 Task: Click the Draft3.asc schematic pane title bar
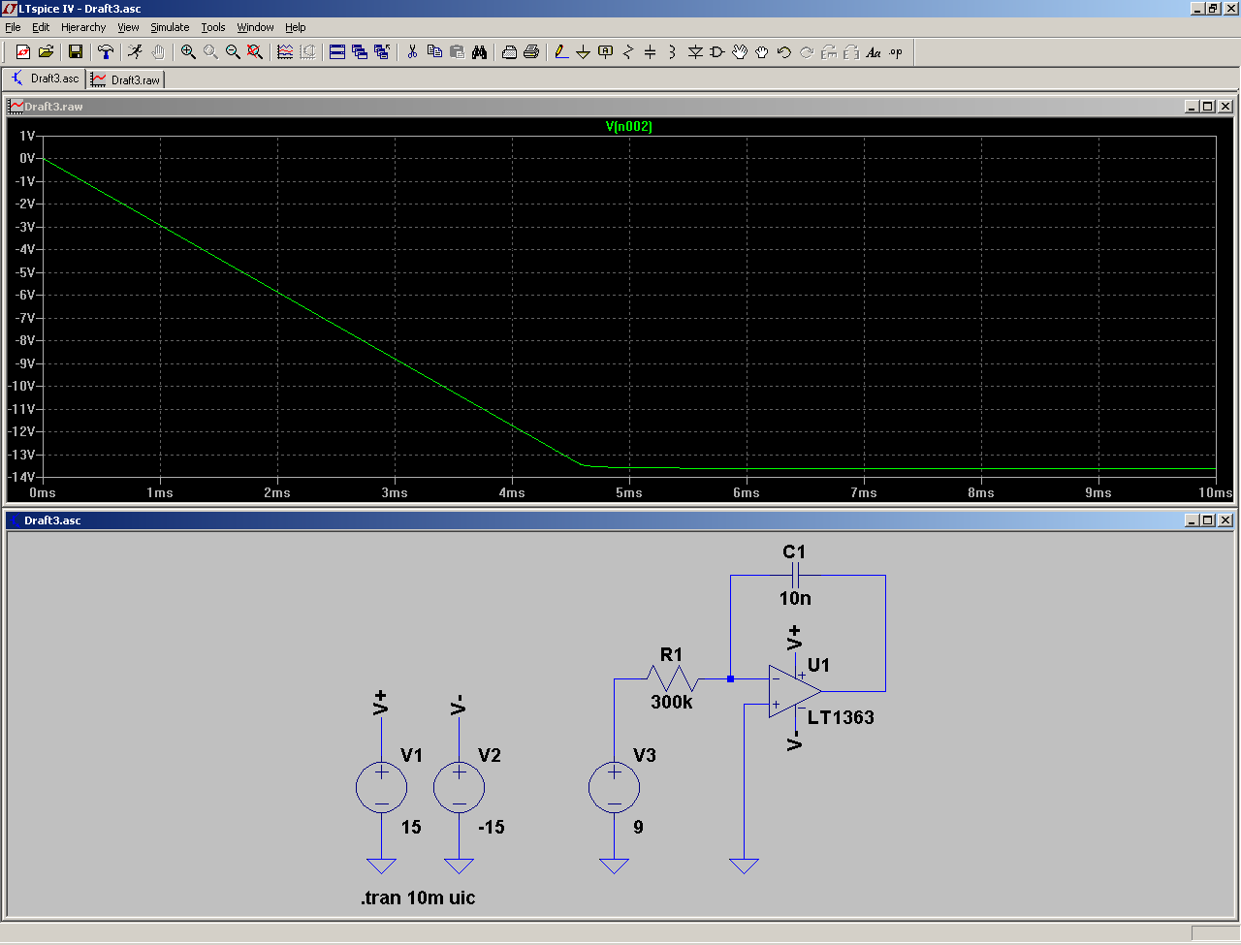pyautogui.click(x=620, y=520)
